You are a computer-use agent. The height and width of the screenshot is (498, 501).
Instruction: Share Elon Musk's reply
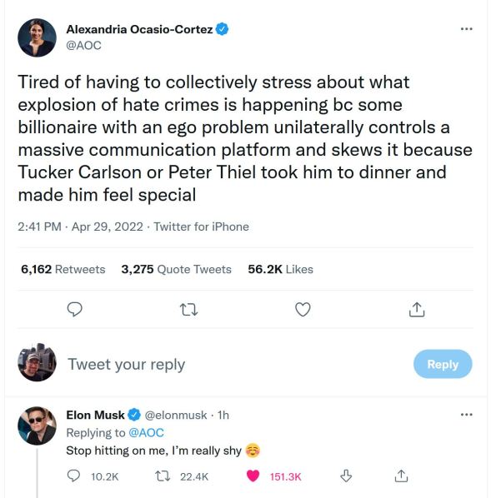click(401, 476)
